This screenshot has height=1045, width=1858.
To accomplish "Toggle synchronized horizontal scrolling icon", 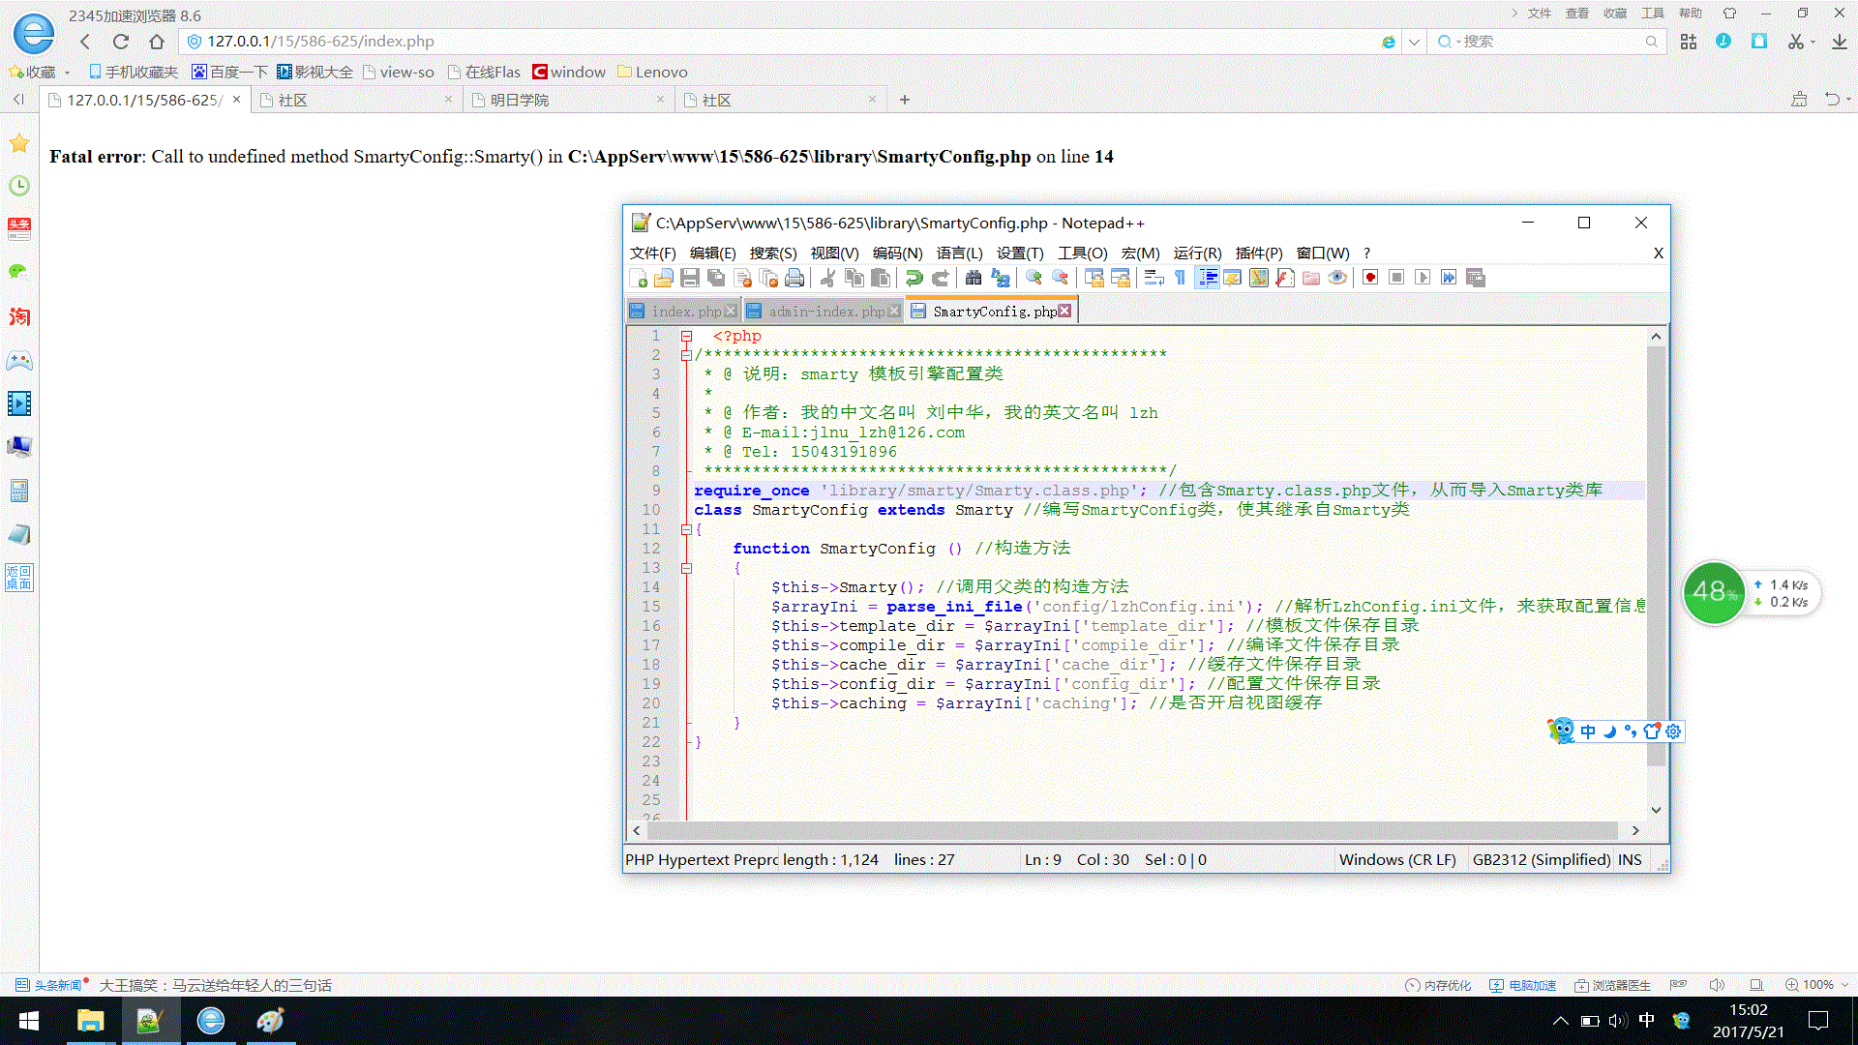I will coord(1121,279).
